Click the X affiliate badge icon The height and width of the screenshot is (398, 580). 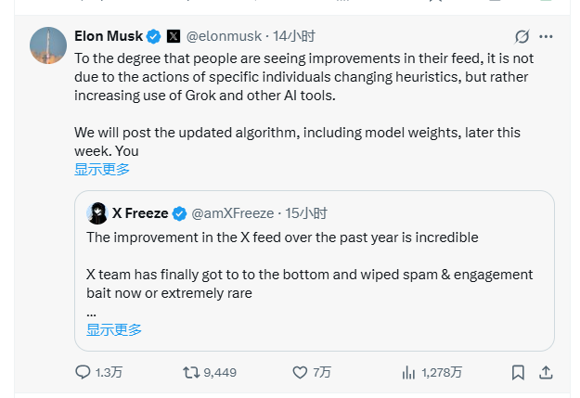coord(173,37)
